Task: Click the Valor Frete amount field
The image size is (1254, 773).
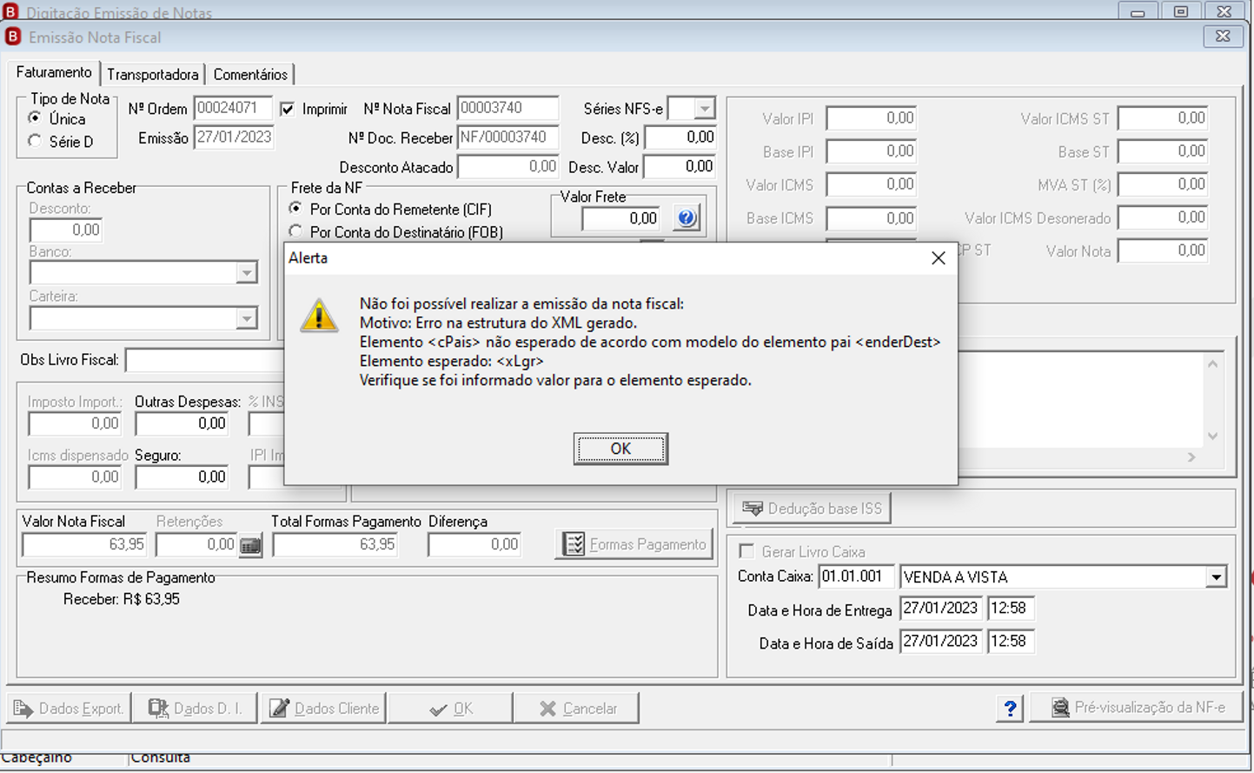Action: (x=620, y=219)
